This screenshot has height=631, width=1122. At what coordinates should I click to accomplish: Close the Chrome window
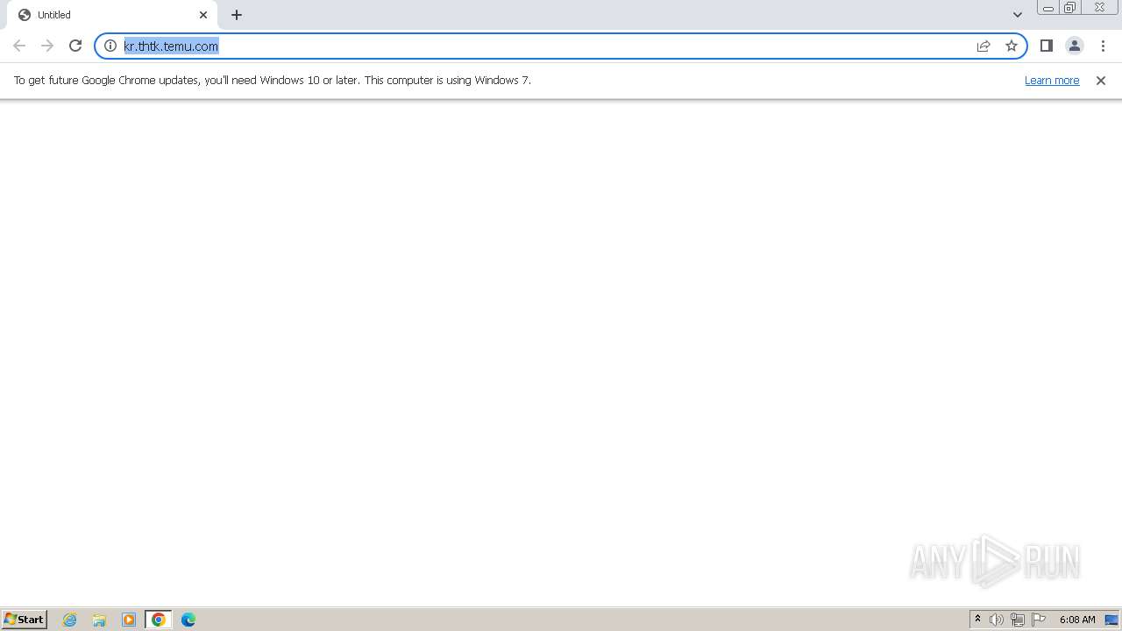point(1099,8)
